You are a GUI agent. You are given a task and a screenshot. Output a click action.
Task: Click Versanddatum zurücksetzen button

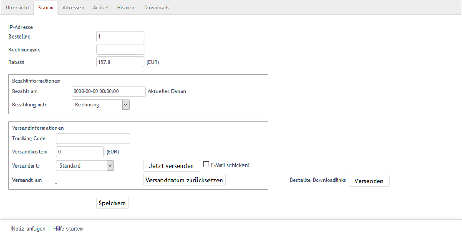coord(184,180)
